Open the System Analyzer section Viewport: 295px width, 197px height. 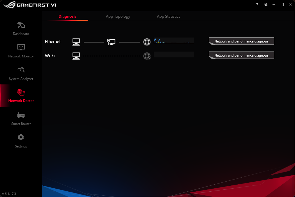click(x=21, y=73)
